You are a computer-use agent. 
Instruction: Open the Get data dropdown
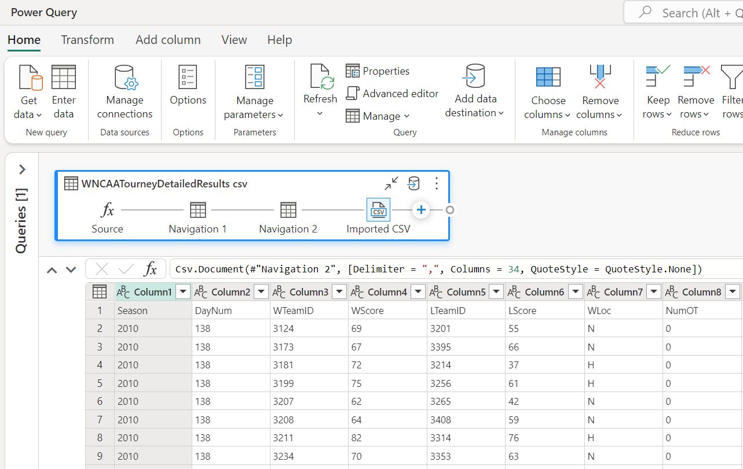28,115
